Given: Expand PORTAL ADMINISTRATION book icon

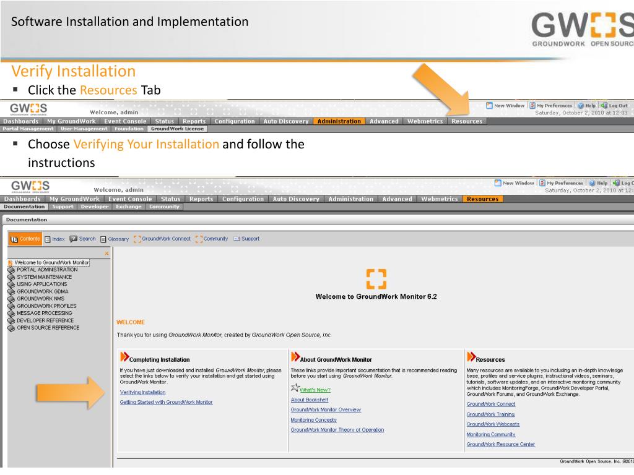Looking at the screenshot, I should point(11,270).
